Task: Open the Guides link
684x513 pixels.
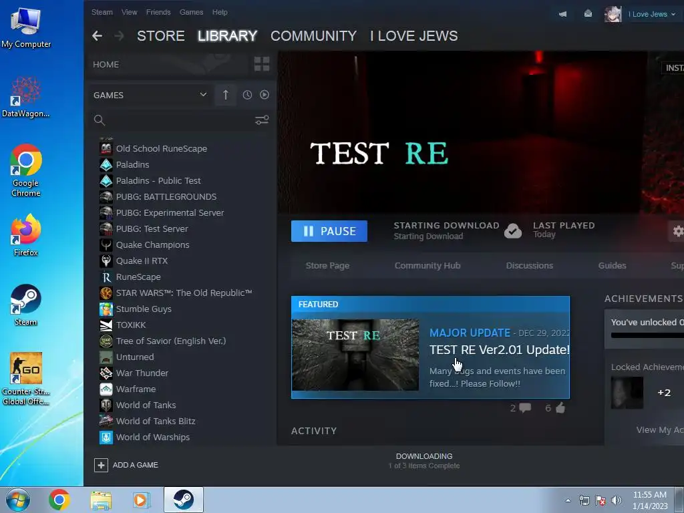Action: click(x=612, y=265)
